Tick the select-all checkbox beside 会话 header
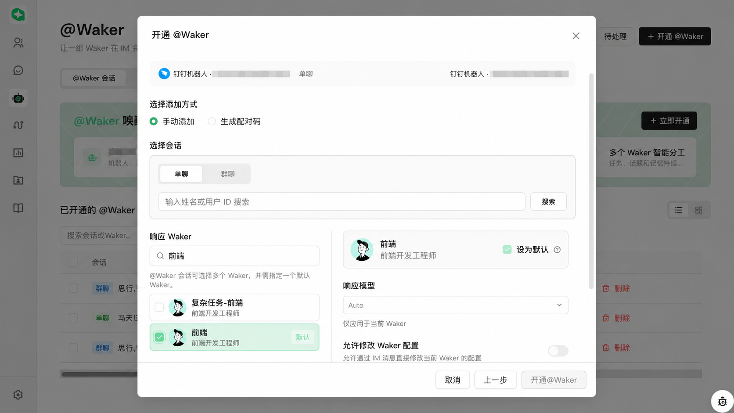This screenshot has height=413, width=734. point(73,262)
